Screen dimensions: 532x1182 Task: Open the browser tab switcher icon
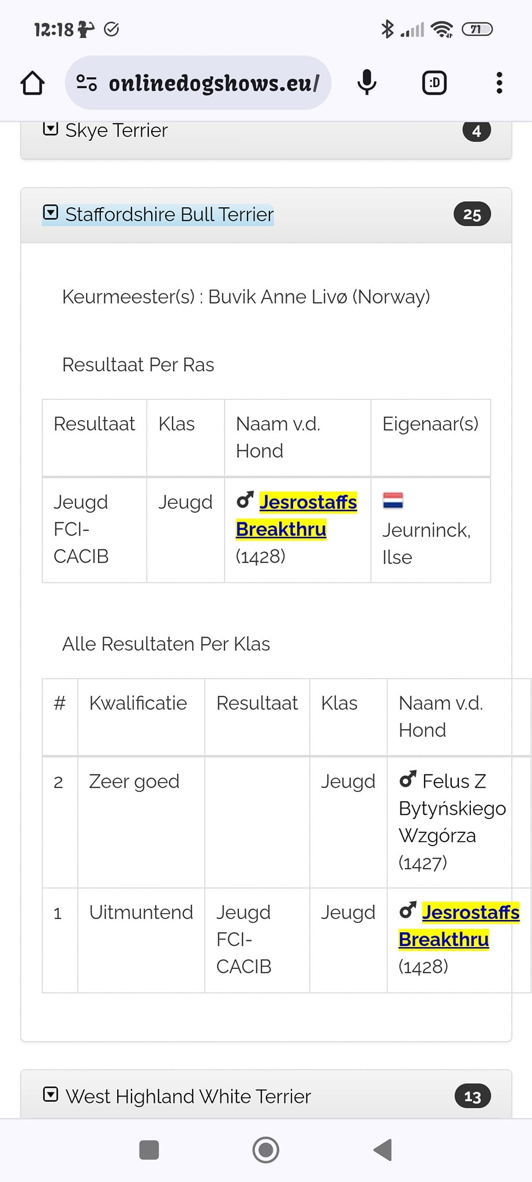[x=434, y=83]
